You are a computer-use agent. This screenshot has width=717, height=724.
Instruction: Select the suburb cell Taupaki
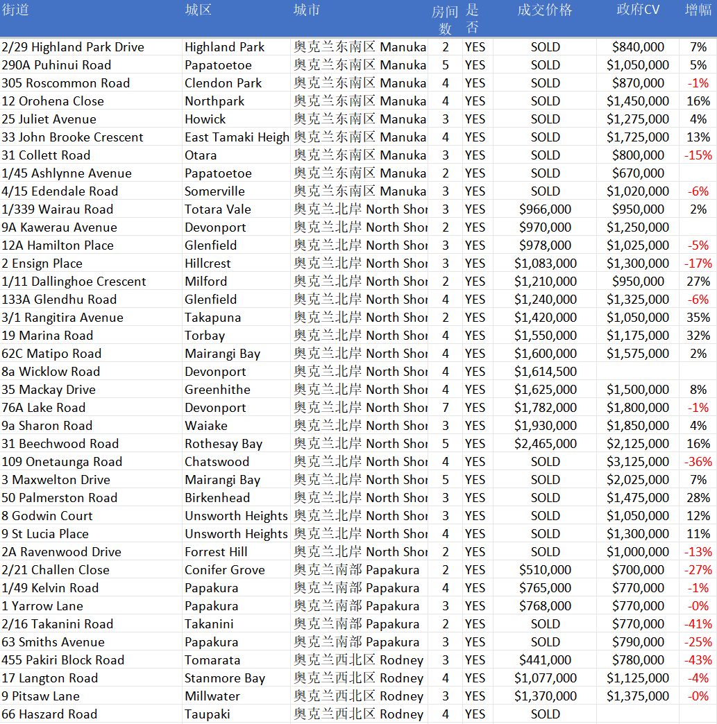207,714
